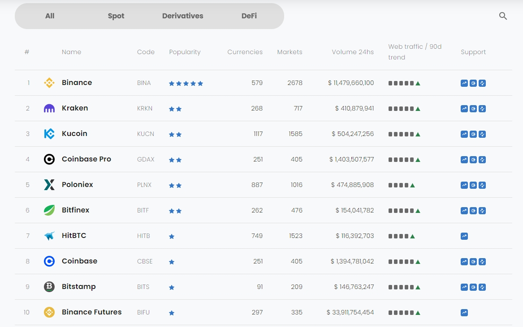This screenshot has height=327, width=523.
Task: Click the search magnifier icon
Action: click(x=503, y=16)
